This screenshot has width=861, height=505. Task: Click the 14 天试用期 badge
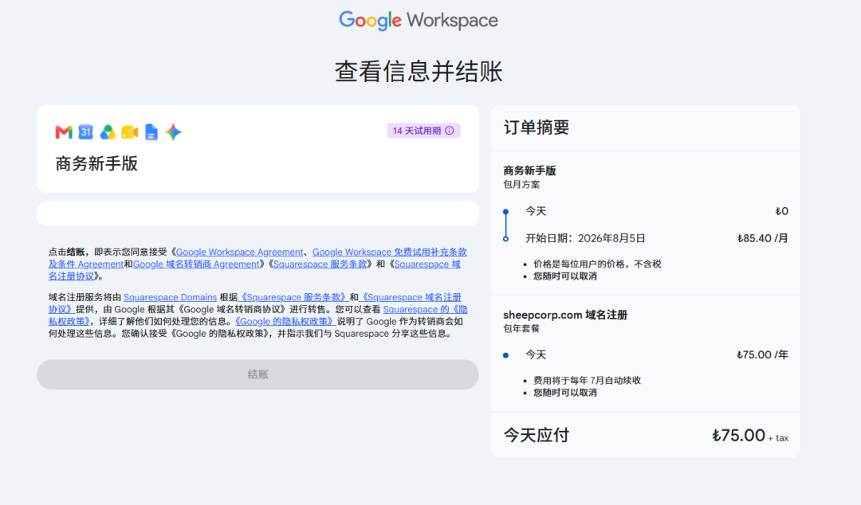pos(423,131)
